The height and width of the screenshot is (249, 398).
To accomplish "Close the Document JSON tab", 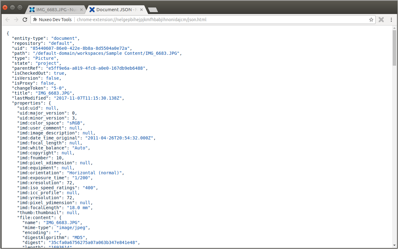I will (x=141, y=10).
